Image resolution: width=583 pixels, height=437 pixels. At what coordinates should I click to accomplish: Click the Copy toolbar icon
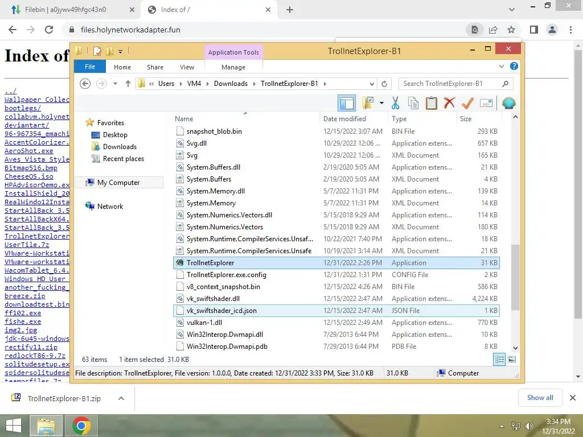pyautogui.click(x=413, y=103)
